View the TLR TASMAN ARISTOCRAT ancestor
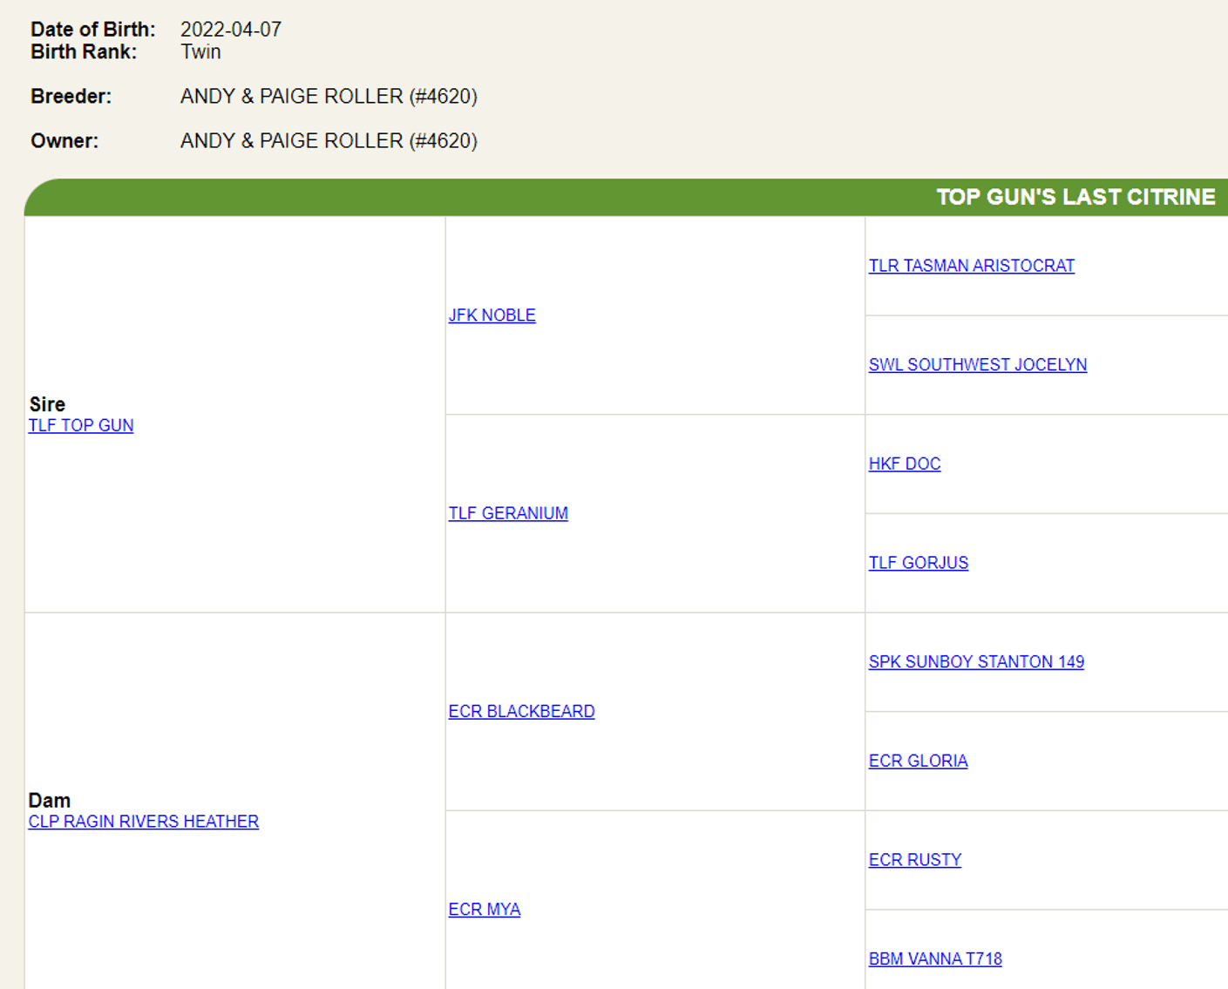The image size is (1228, 989). tap(971, 265)
